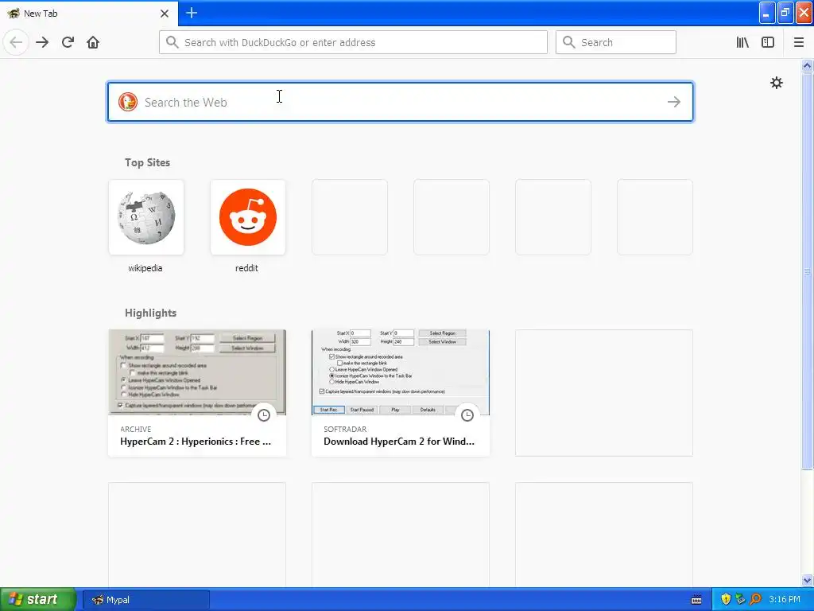Click the taskbar clock 3:16 PM
Viewport: 814px width, 611px height.
pyautogui.click(x=785, y=599)
